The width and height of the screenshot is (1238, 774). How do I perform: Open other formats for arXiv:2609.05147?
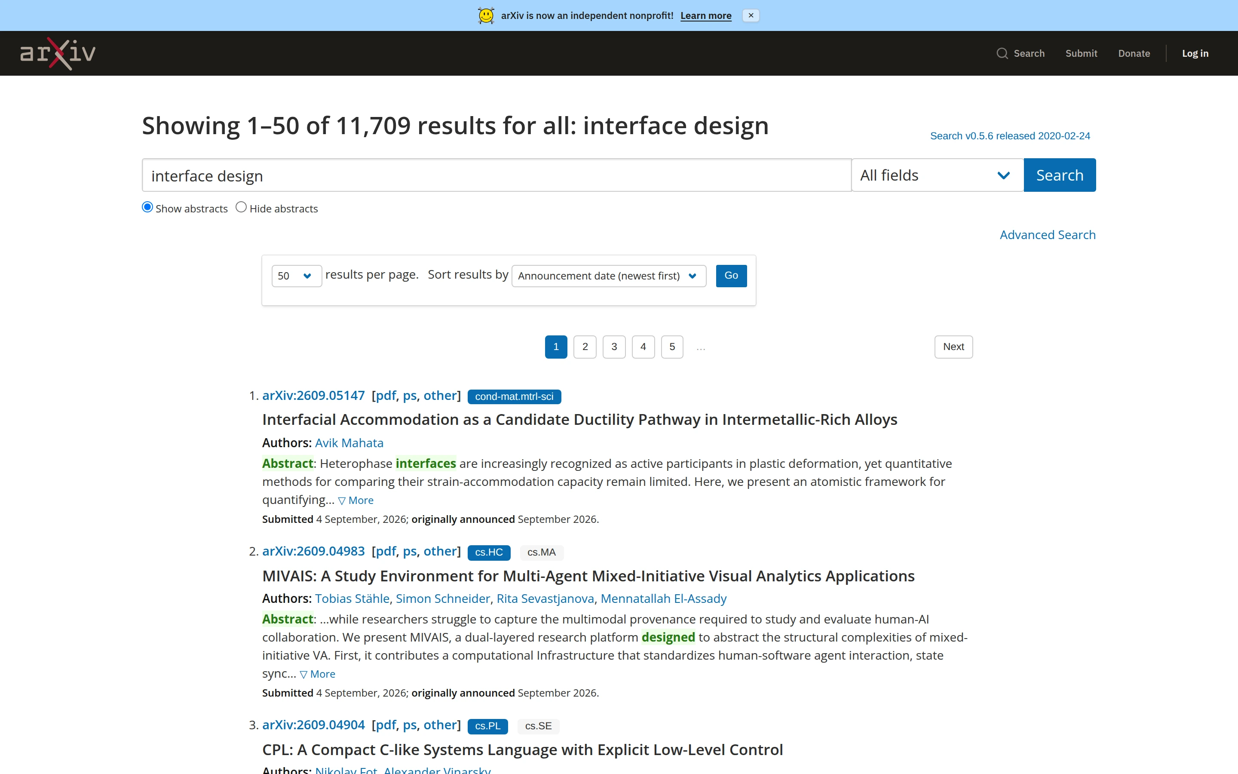coord(440,396)
